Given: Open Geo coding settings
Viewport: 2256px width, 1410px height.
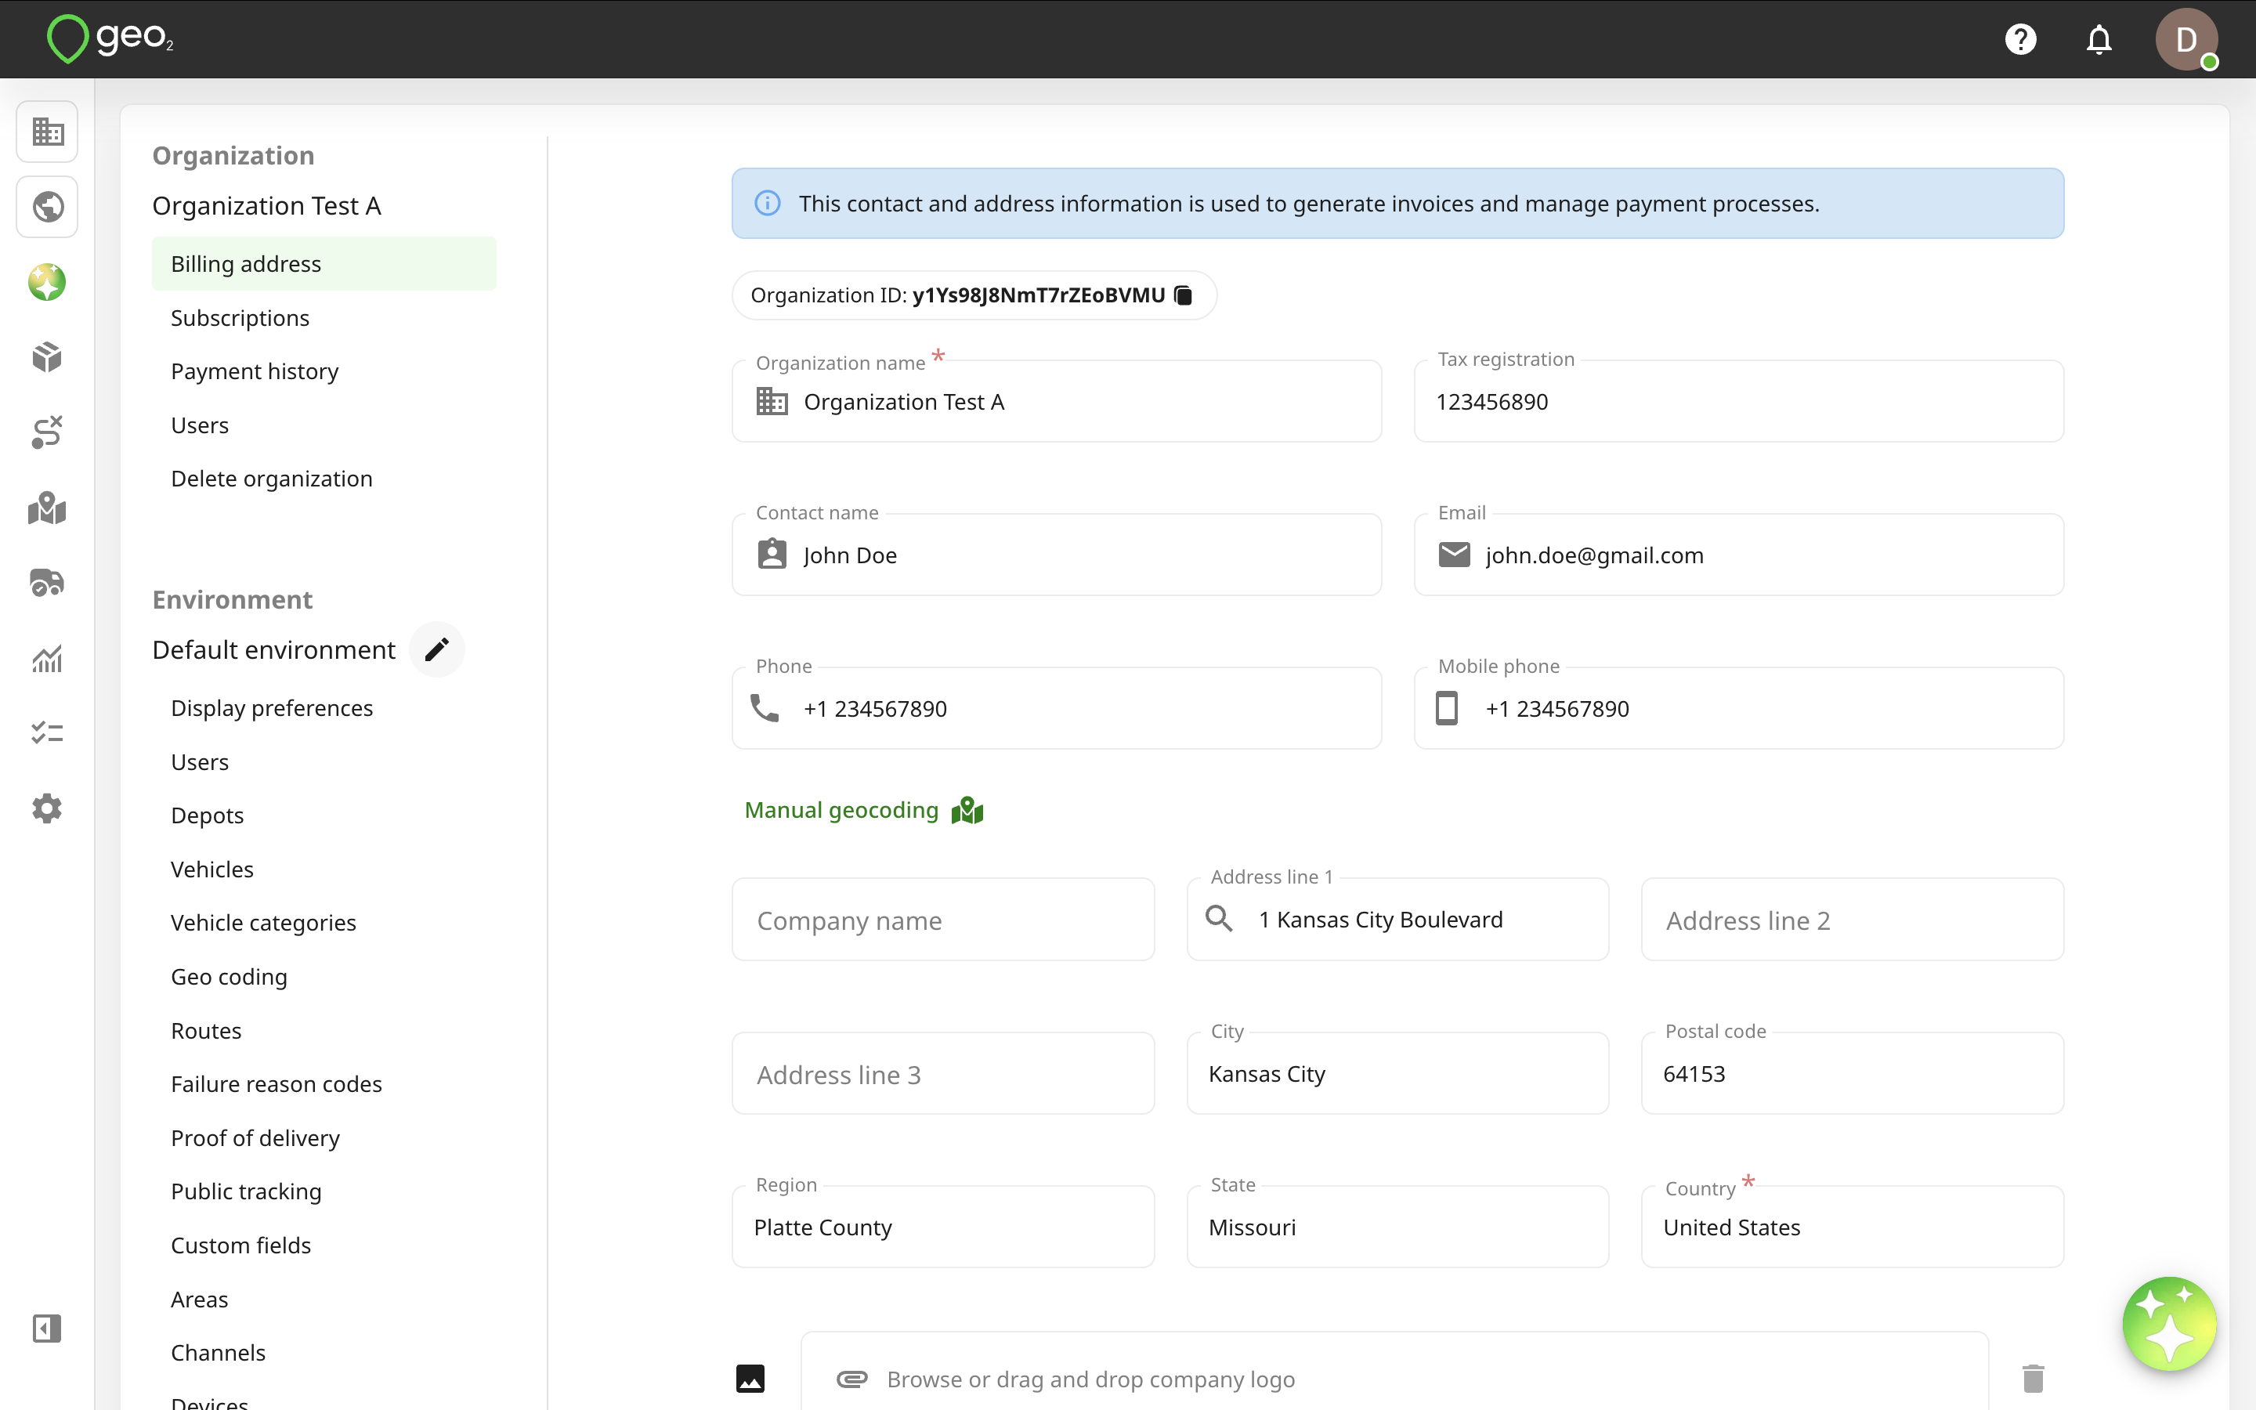Looking at the screenshot, I should point(229,976).
